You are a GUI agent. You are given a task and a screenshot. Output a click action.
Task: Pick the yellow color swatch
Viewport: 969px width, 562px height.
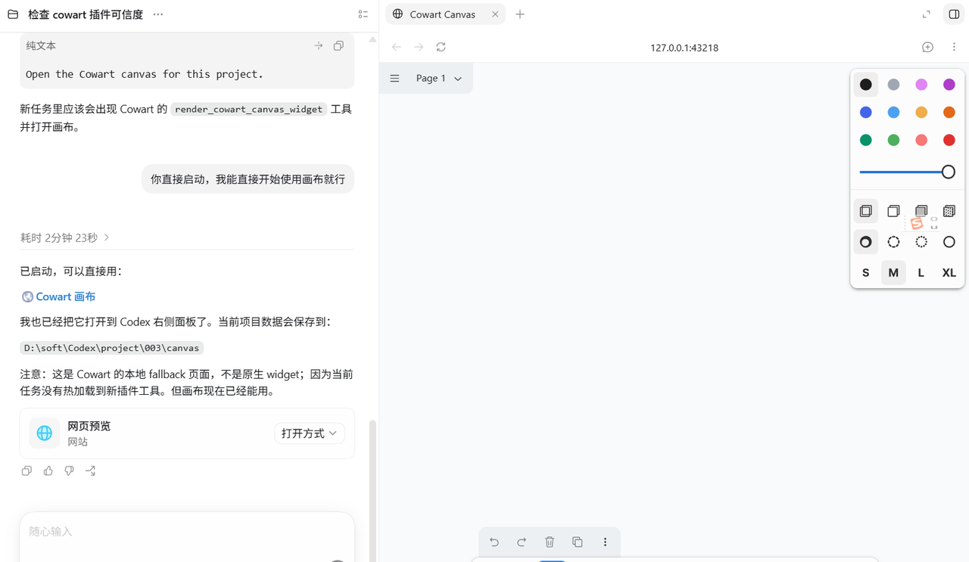921,113
